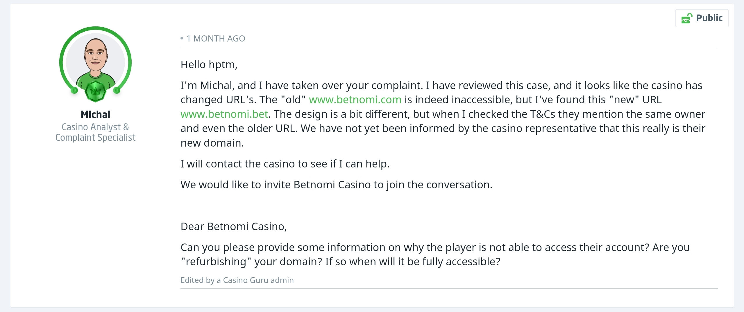Open the www.betnomi.bet link
744x312 pixels.
tap(224, 114)
